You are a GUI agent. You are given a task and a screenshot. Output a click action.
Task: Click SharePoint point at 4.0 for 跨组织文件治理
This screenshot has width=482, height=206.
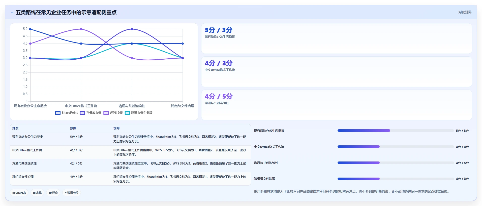(x=183, y=44)
